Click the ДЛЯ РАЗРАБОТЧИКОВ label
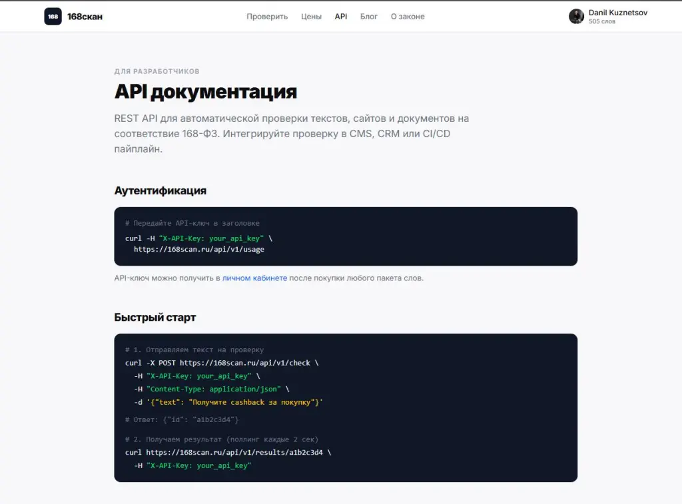Screen dimensions: 682x504 (x=157, y=71)
